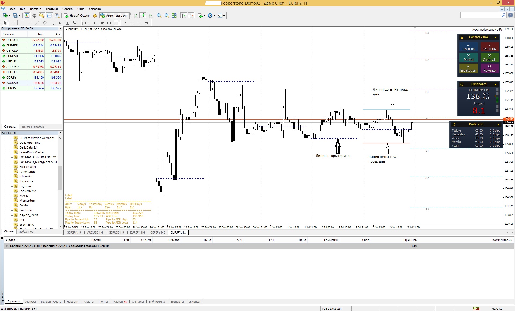Select the trendline drawing tool

click(37, 23)
